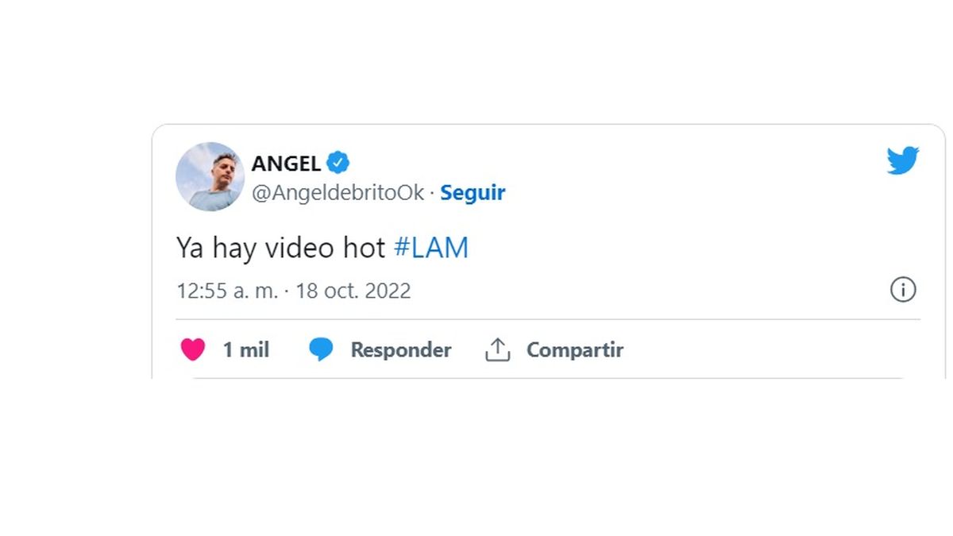The image size is (953, 536).
Task: Follow the account via Seguir
Action: (473, 193)
